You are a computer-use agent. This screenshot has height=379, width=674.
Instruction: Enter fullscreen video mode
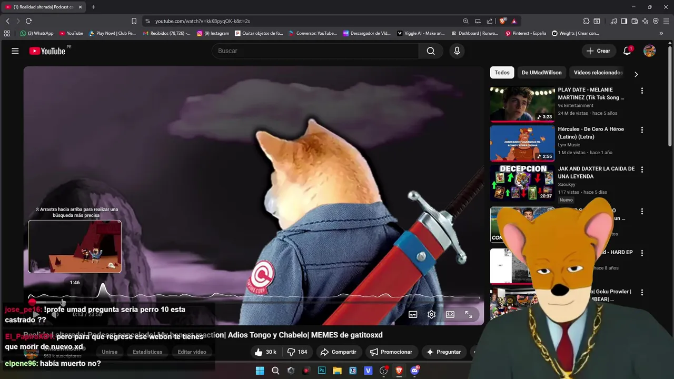pyautogui.click(x=469, y=314)
